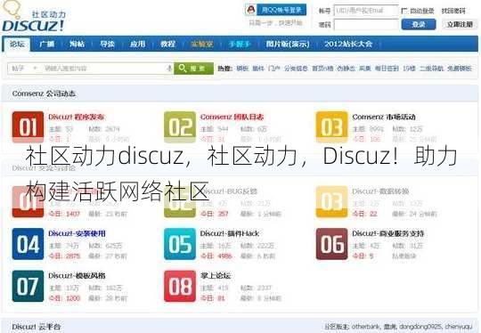481x333 pixels.
Task: Open the Comsenz 团队日志 forum title
Action: [x=232, y=117]
